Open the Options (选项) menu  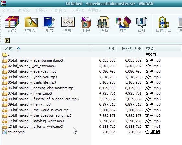pos(78,10)
